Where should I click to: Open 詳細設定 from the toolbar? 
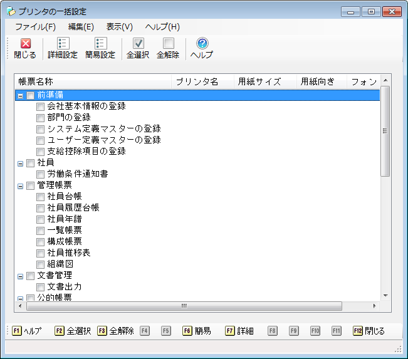click(x=63, y=44)
